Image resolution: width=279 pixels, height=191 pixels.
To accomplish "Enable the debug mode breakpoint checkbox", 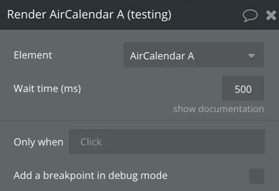I will [x=256, y=176].
